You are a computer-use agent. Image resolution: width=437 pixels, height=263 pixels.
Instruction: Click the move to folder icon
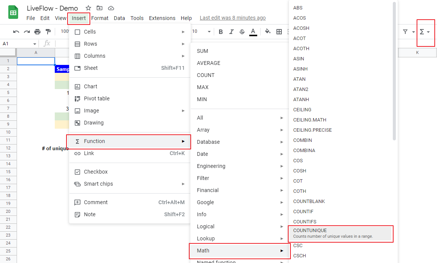click(x=99, y=8)
